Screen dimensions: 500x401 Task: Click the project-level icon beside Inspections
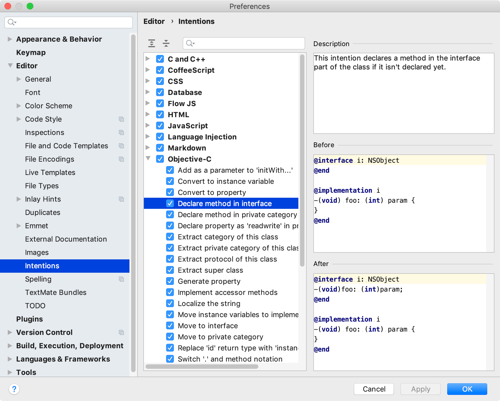click(x=121, y=132)
